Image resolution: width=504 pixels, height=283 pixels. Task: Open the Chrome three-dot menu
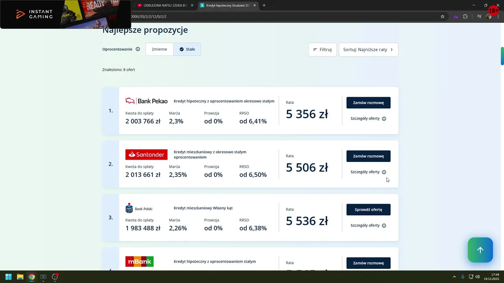pyautogui.click(x=498, y=17)
